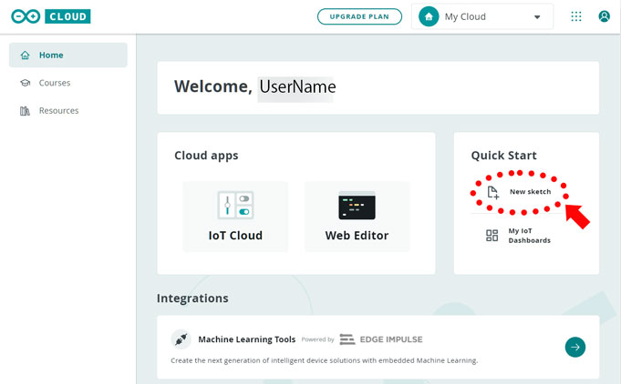The image size is (621, 384).
Task: Open the IoT Cloud app card
Action: pyautogui.click(x=235, y=217)
